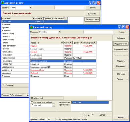Select Жирновск row in back window
Screen dimensions: 130x122
click(15, 31)
